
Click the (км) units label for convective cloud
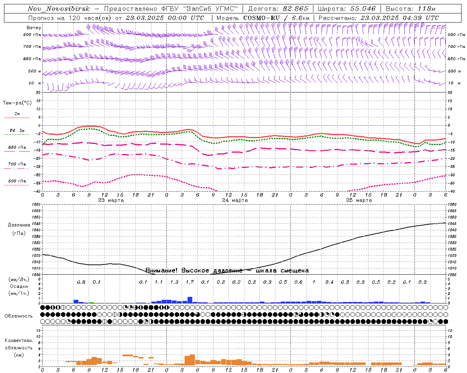[x=19, y=355]
